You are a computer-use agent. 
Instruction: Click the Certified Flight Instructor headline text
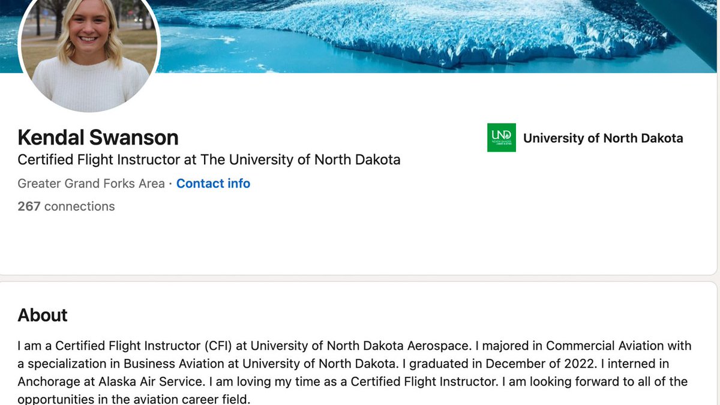click(209, 160)
